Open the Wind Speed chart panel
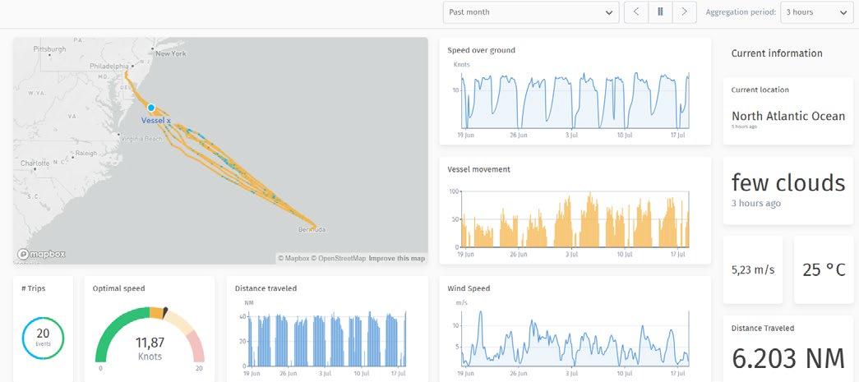The width and height of the screenshot is (859, 382). pyautogui.click(x=575, y=329)
